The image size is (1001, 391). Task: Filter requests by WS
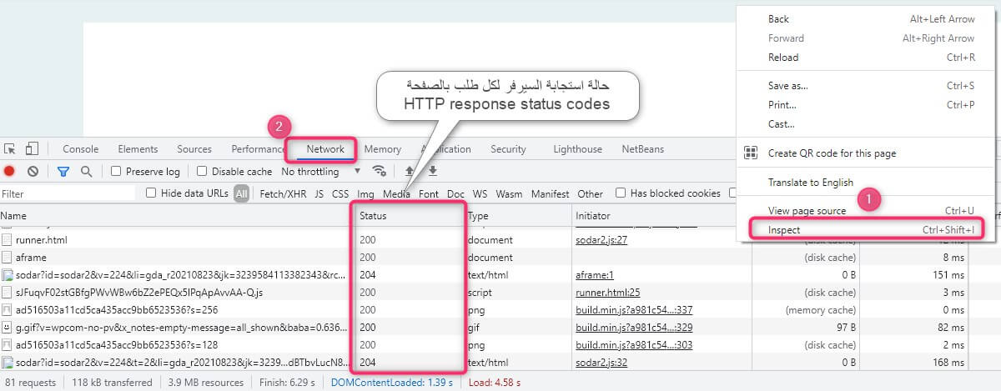480,193
